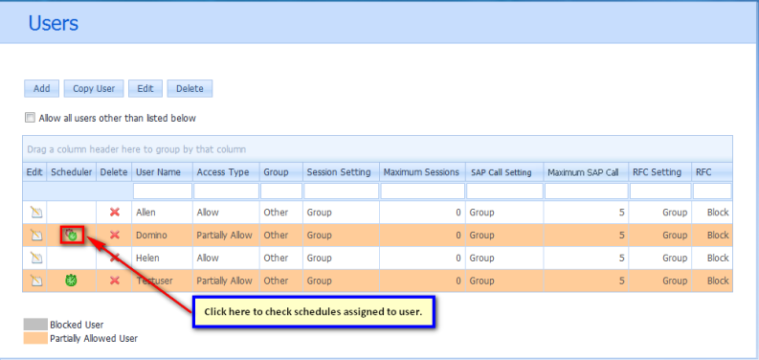
Task: Sort by User Name column header
Action: pos(162,172)
